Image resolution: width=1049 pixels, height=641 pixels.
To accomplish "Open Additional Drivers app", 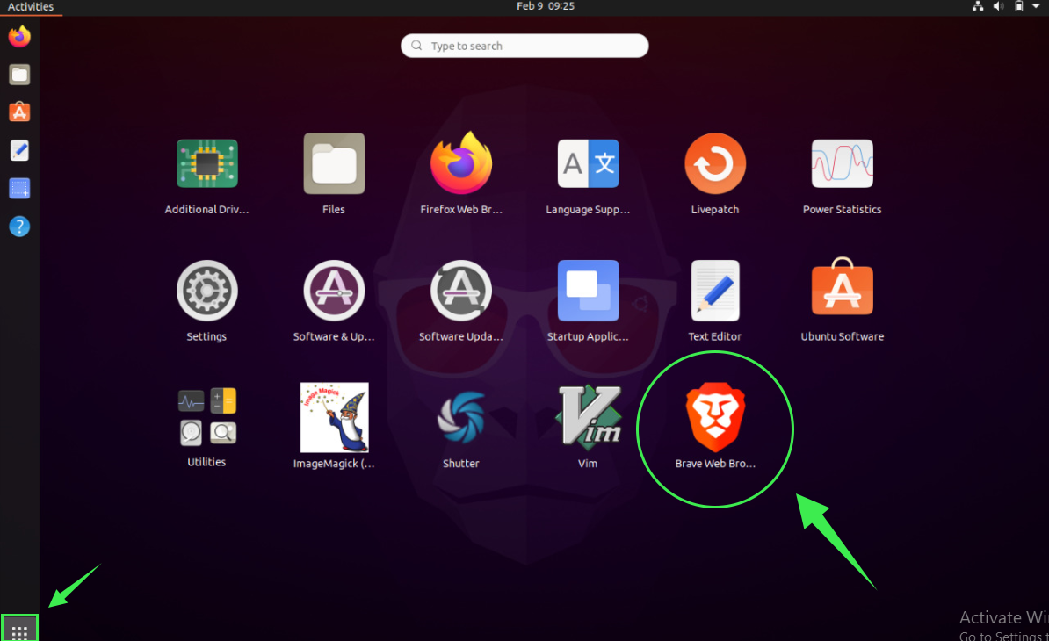I will (206, 163).
